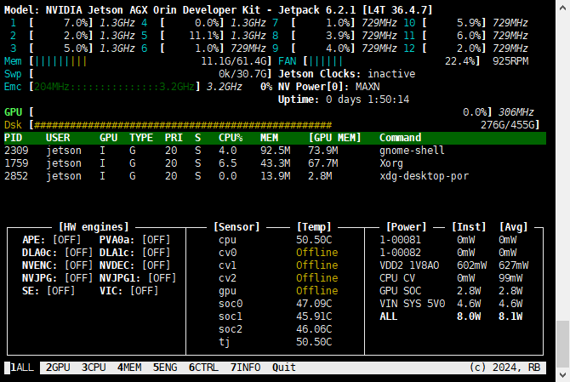This screenshot has width=570, height=382.
Task: Click the MEM column header
Action: tap(269, 138)
